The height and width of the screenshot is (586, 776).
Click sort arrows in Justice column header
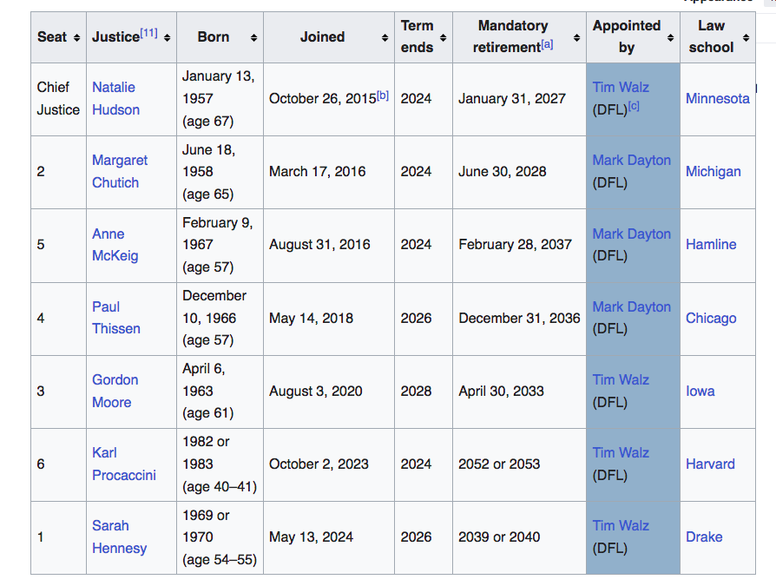click(x=167, y=37)
